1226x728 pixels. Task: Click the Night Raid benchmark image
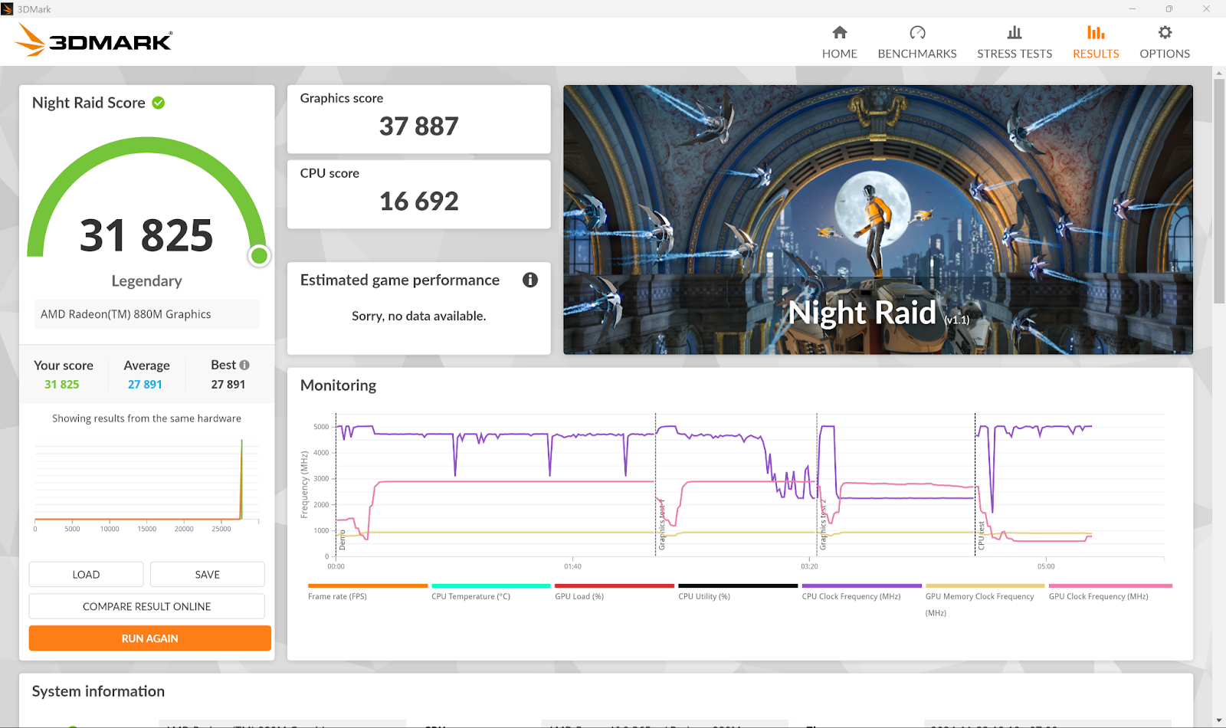(878, 220)
